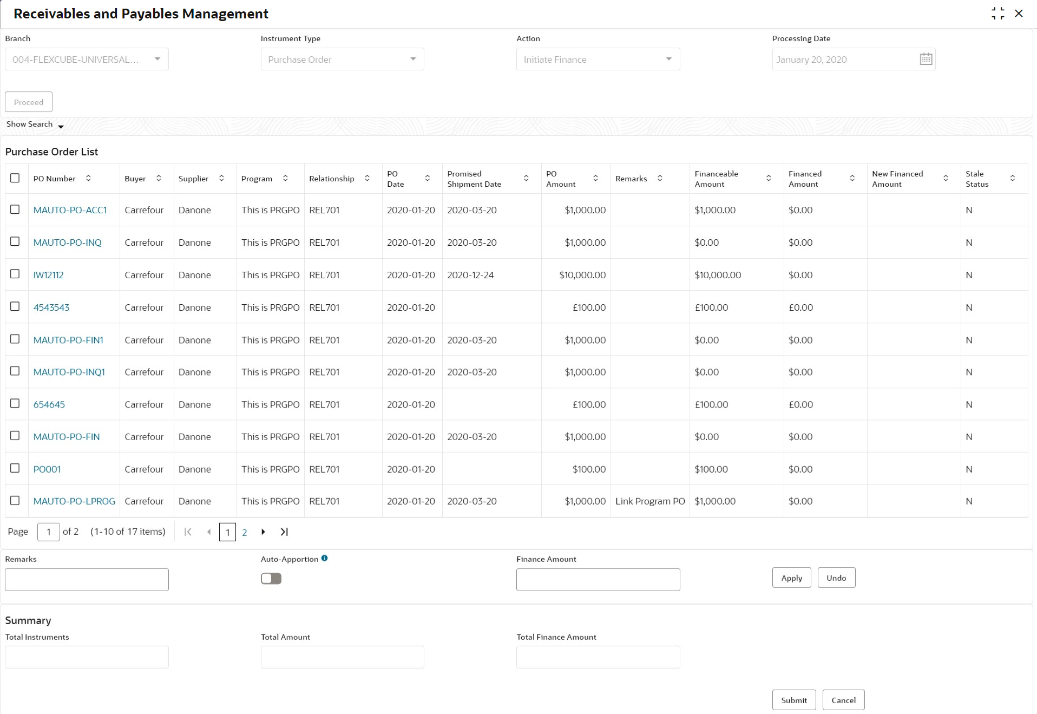Submit the finance request
1037x714 pixels.
(794, 700)
